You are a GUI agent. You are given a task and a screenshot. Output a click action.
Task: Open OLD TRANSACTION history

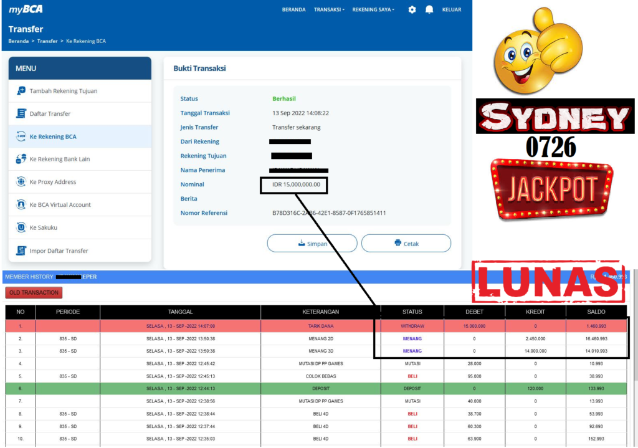34,293
